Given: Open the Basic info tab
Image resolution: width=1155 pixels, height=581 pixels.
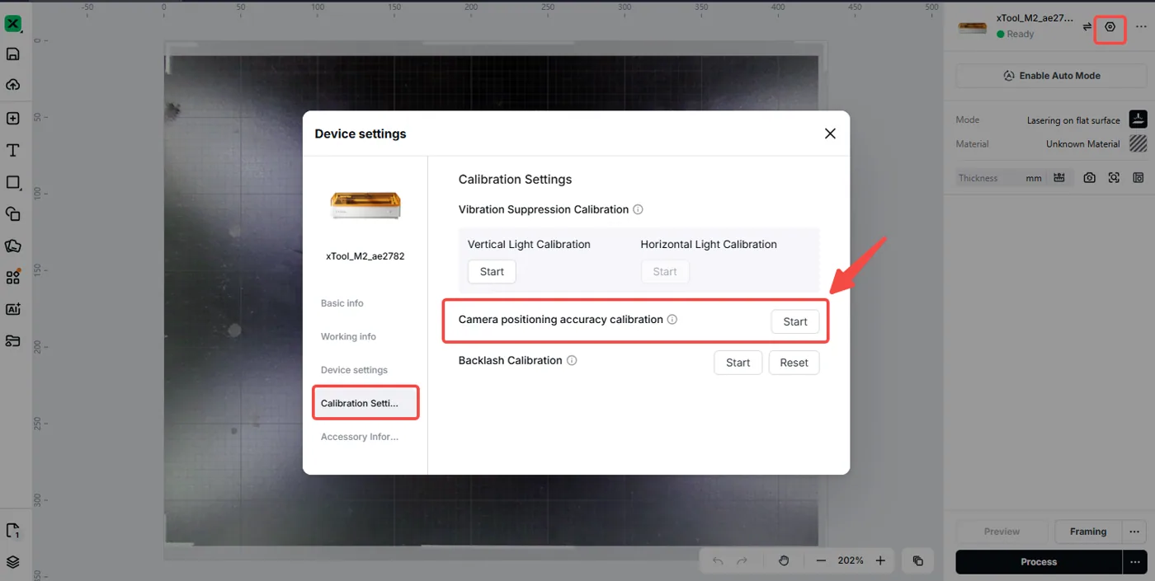Looking at the screenshot, I should click(x=342, y=303).
